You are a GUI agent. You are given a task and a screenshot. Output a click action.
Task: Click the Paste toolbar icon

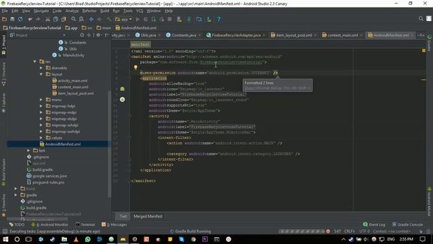tap(64, 19)
